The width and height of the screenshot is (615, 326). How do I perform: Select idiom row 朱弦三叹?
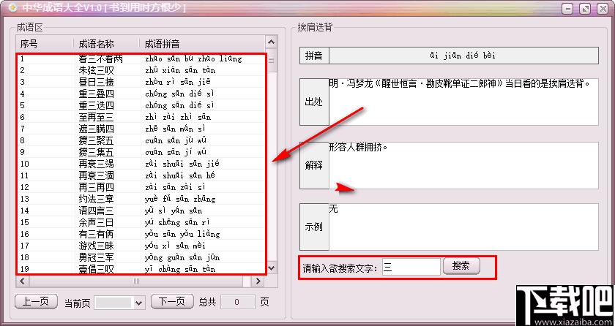pyautogui.click(x=141, y=70)
